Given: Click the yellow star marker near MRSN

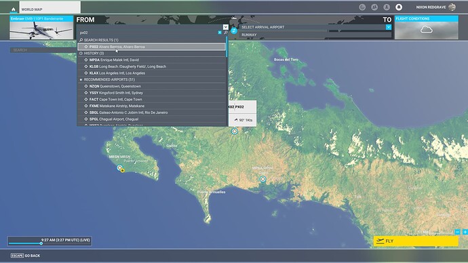Looking at the screenshot, I should click(x=123, y=170).
